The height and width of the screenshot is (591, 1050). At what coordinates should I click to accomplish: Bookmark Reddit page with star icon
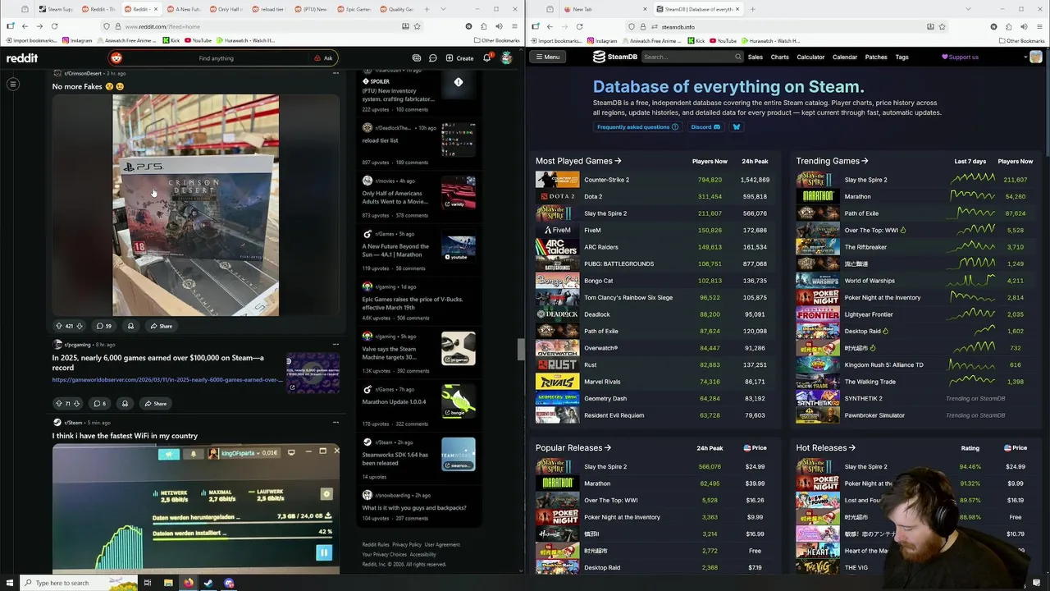click(x=417, y=26)
